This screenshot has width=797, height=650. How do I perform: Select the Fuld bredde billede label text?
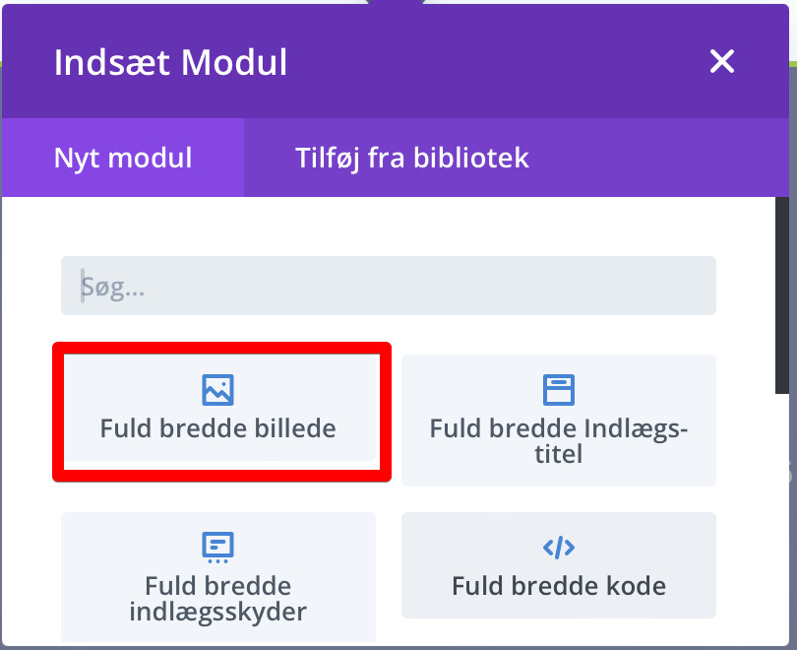[218, 428]
